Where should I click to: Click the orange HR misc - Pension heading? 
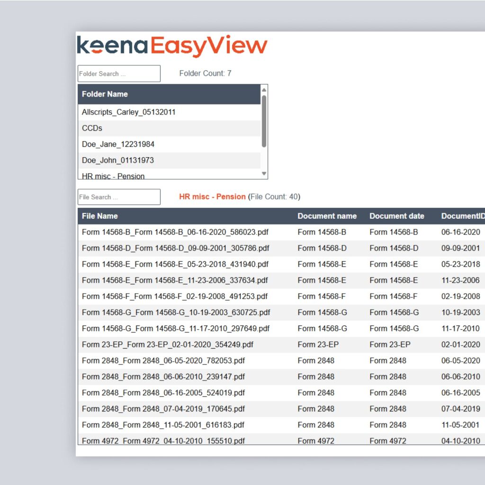coord(212,197)
